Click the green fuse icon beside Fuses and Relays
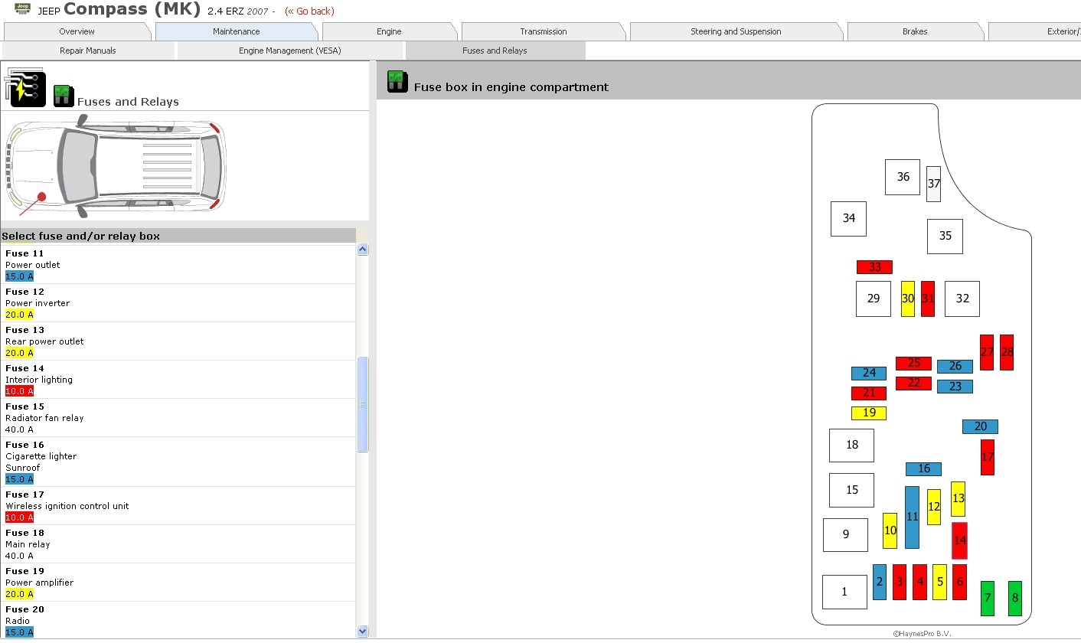 click(x=64, y=96)
